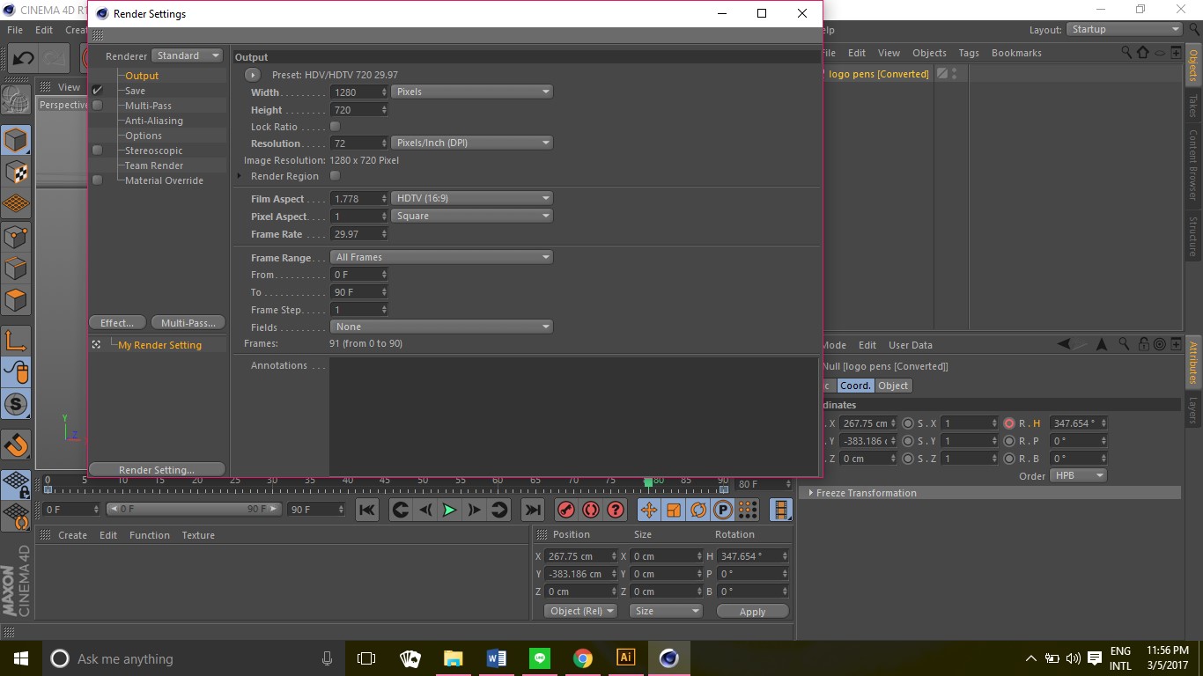The image size is (1203, 676).
Task: Select the Texture mode checkered cube icon
Action: (16, 173)
